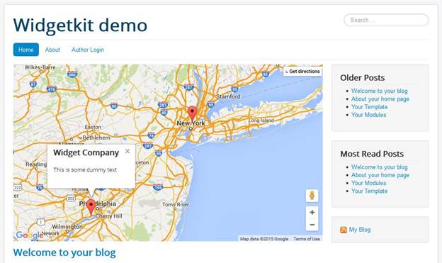Click the Widgetkit demo site title

(80, 26)
